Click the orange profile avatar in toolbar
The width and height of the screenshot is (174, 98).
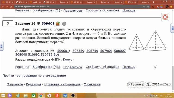tap(171, 7)
